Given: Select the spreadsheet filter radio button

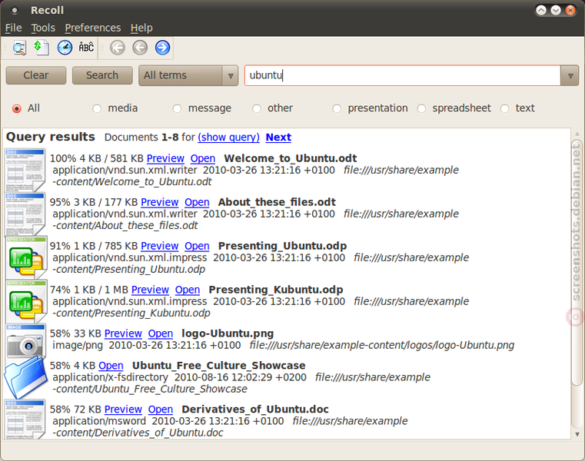Looking at the screenshot, I should 421,108.
